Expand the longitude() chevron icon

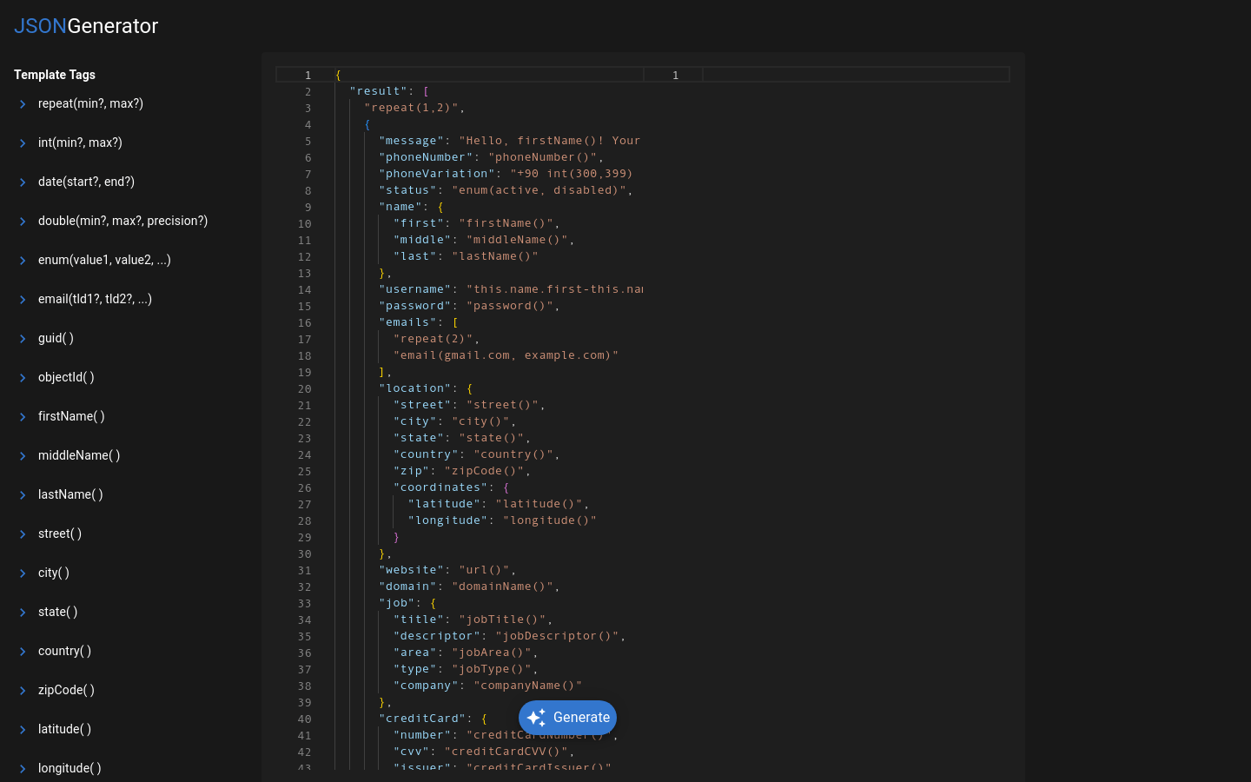23,769
